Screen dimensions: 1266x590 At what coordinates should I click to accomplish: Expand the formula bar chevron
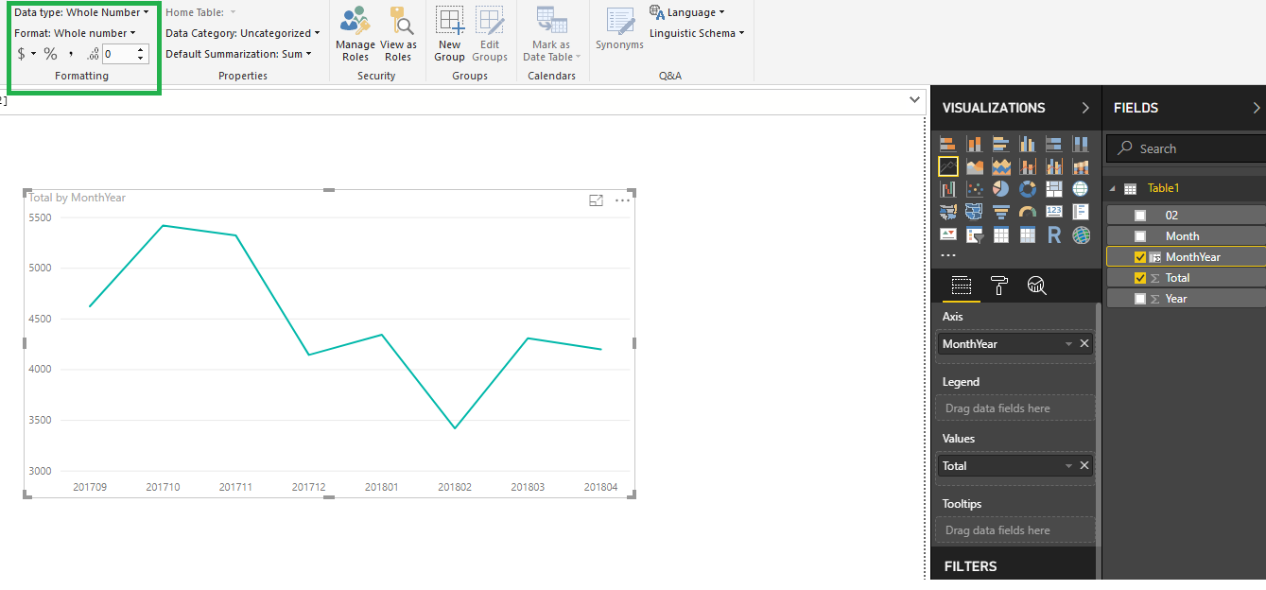tap(914, 99)
